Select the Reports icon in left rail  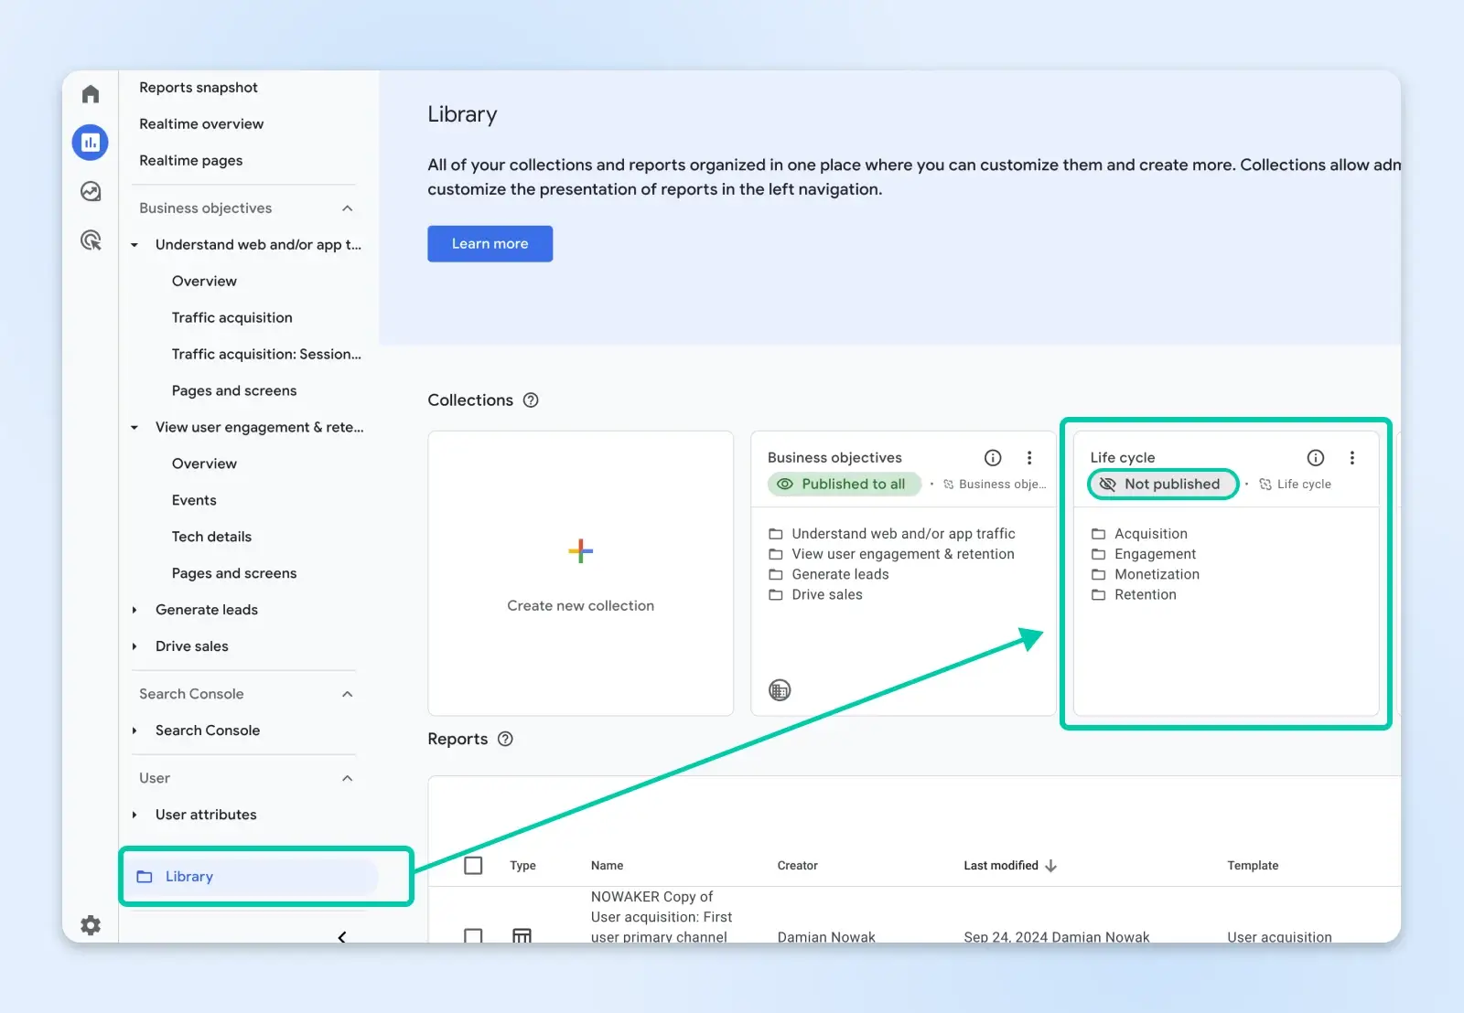(x=91, y=143)
